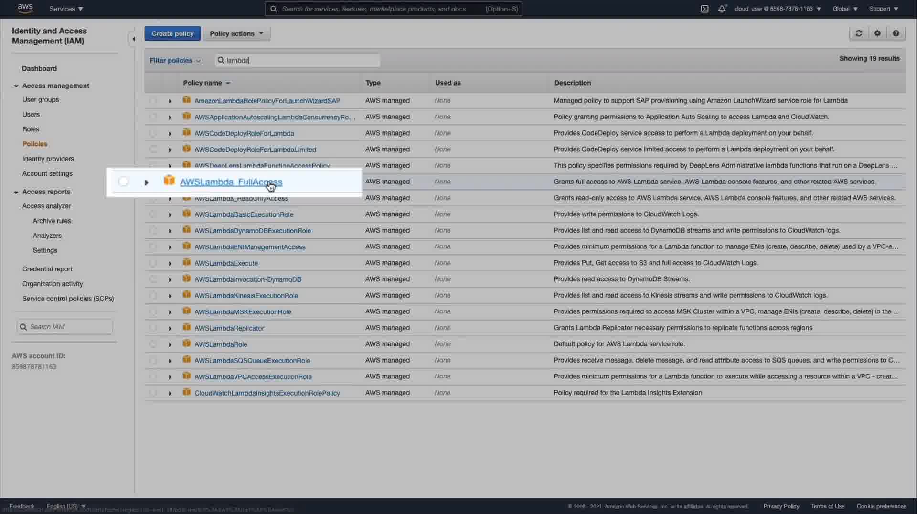This screenshot has height=514, width=917.
Task: Sort by the Policy name column
Action: pos(206,83)
